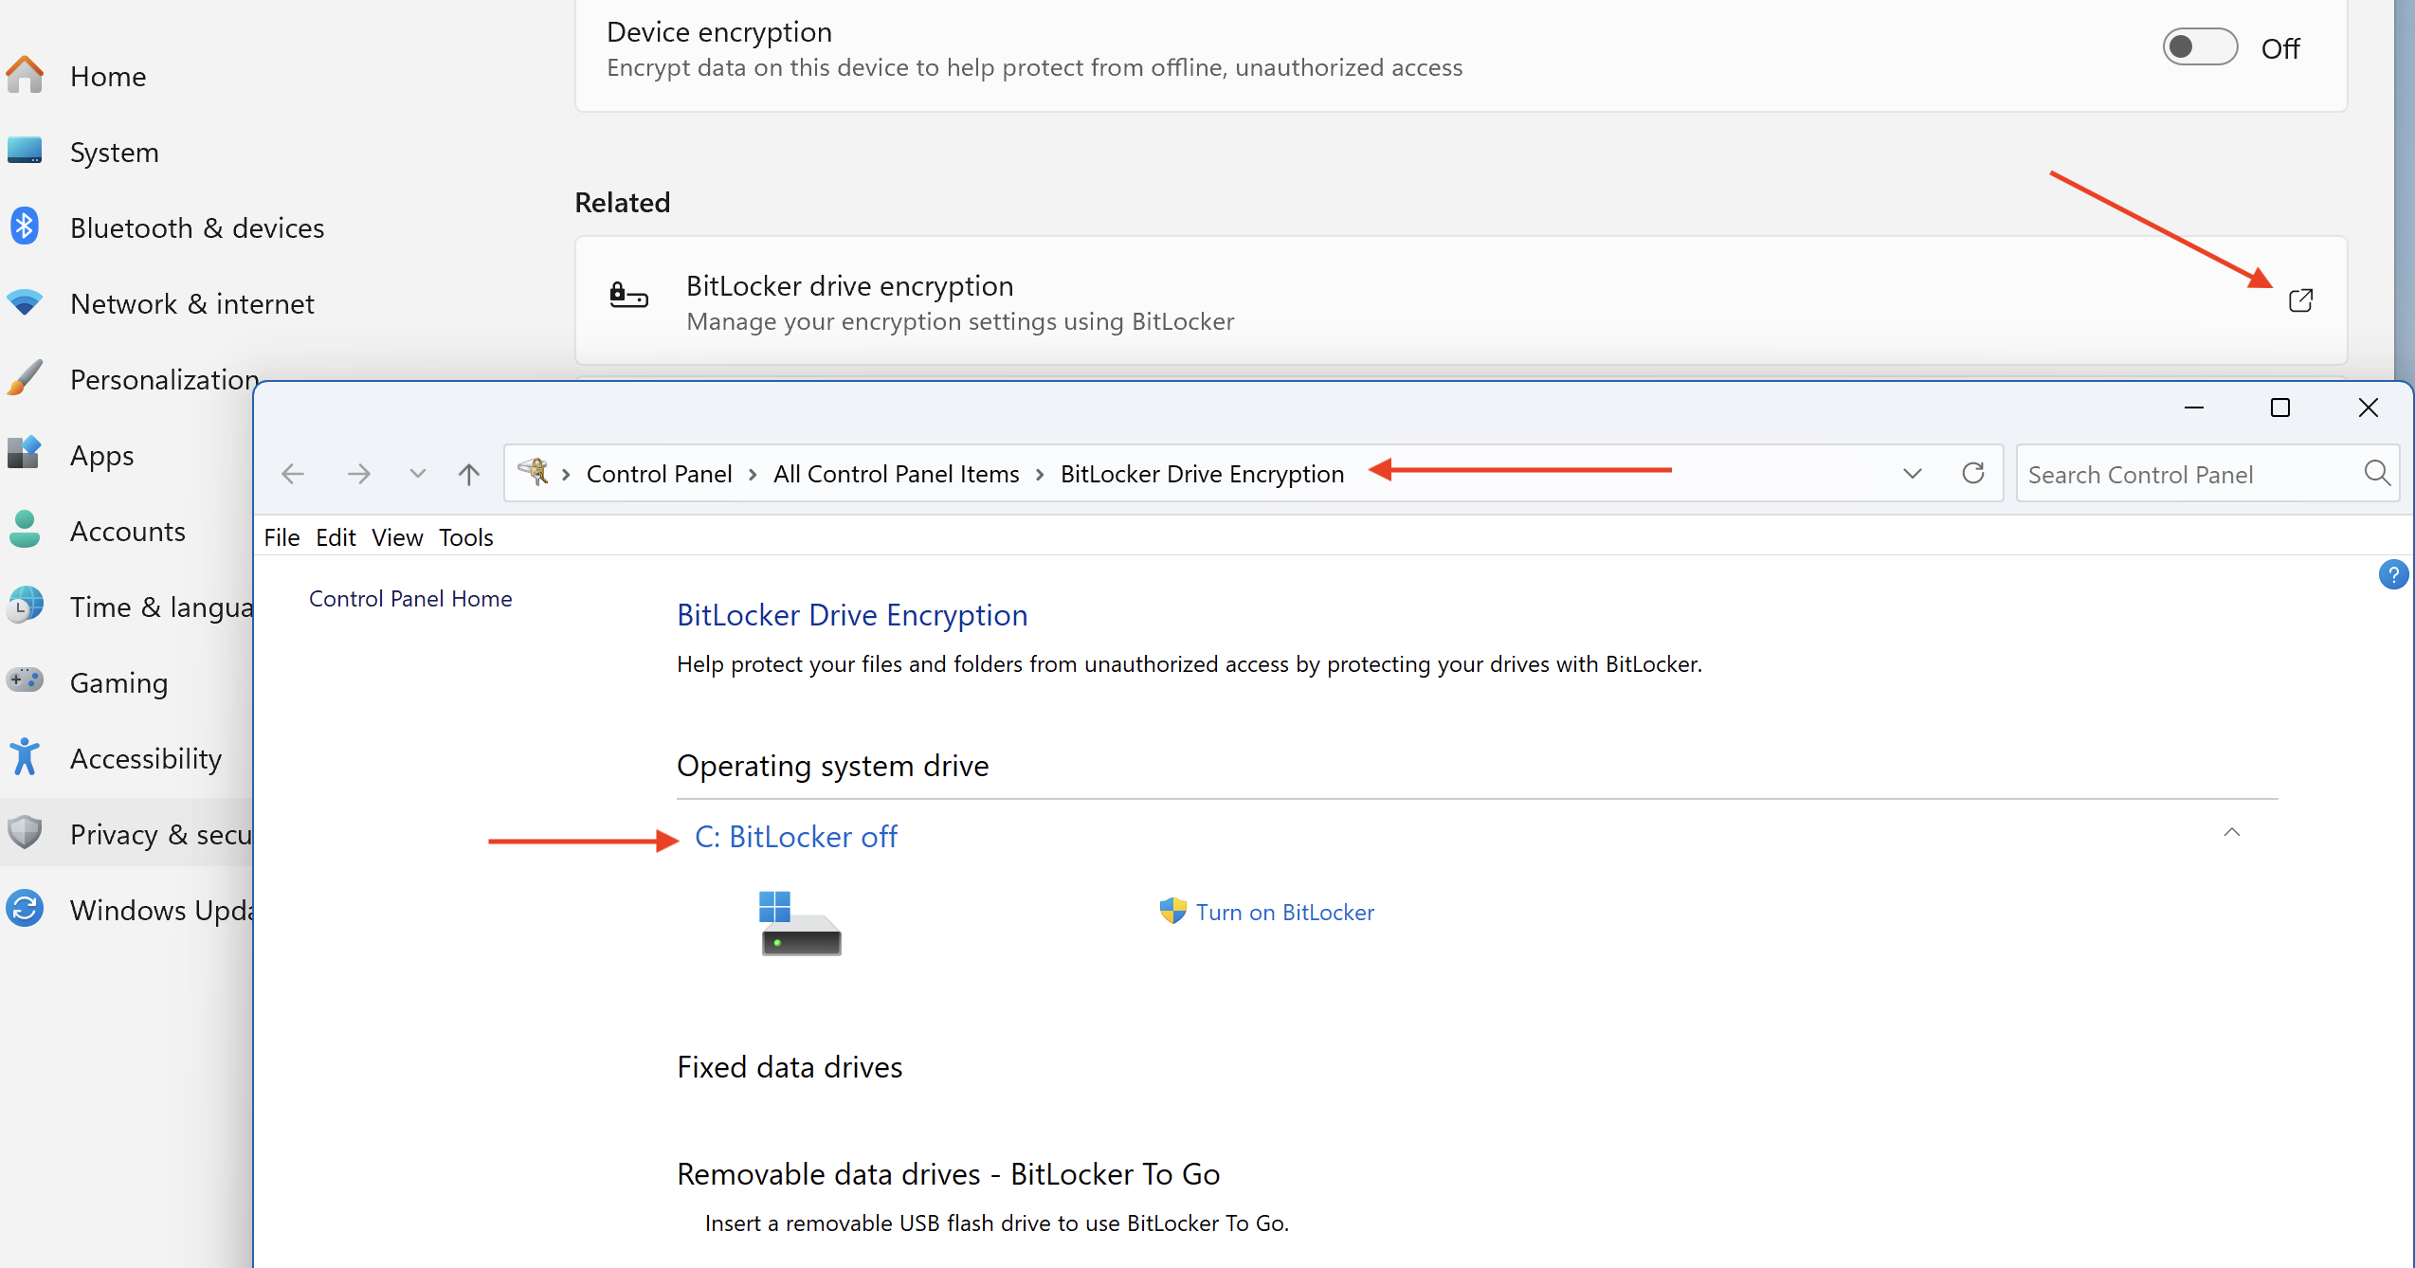
Task: Click the search magnifier icon
Action: (2377, 473)
